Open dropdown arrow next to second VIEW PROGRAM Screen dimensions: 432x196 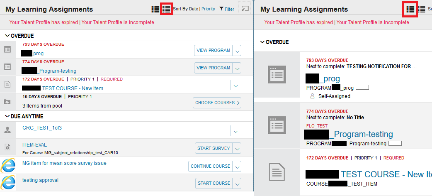237,68
